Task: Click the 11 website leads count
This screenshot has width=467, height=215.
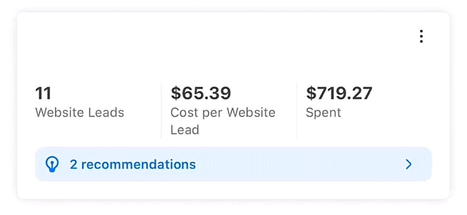Action: (x=43, y=94)
